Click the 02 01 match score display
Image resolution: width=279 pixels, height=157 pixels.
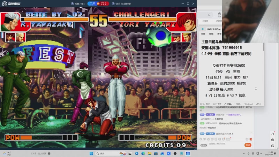98,3
